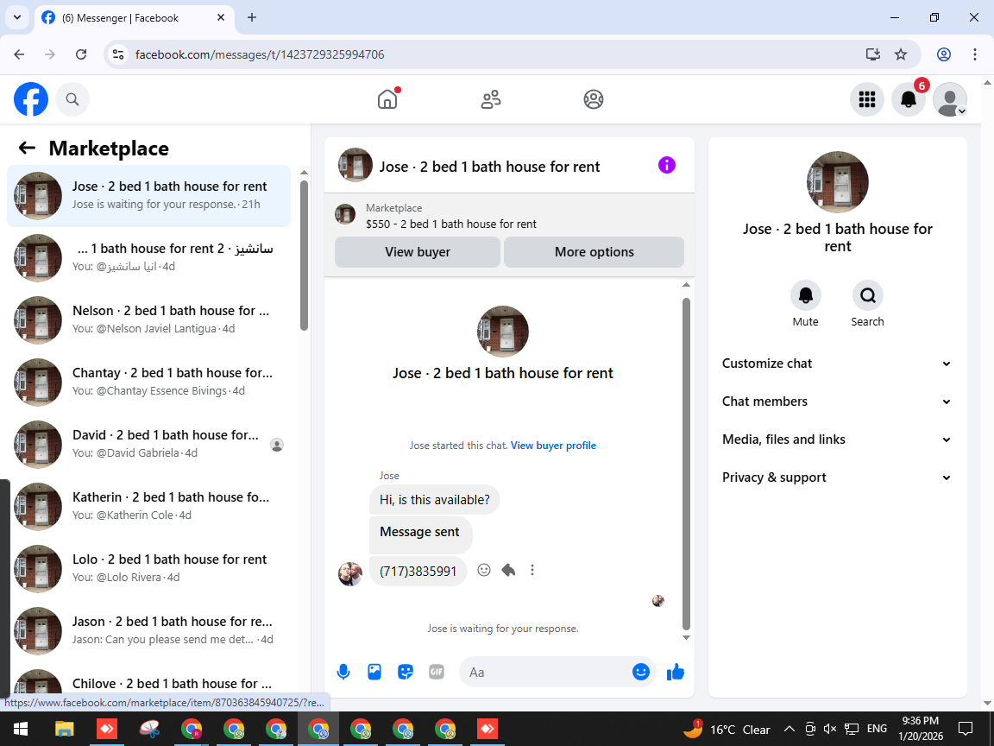Open the Jose conversation in the chat list

(x=149, y=195)
